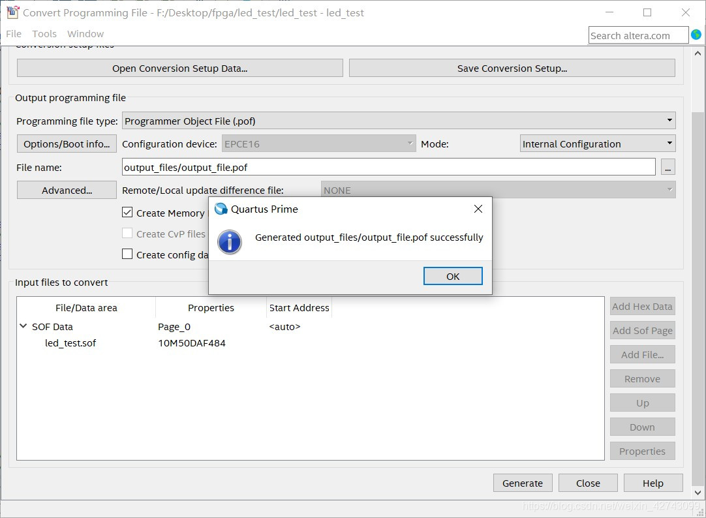The width and height of the screenshot is (706, 518).
Task: Click the Properties button beside the file list
Action: pos(643,451)
